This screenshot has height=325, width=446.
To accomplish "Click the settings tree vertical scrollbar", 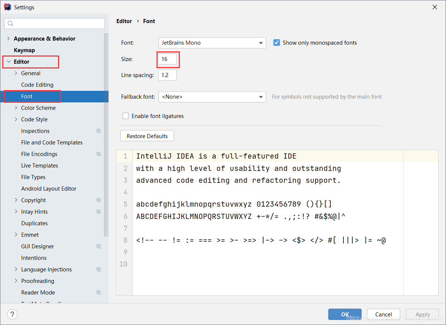I will (106, 135).
